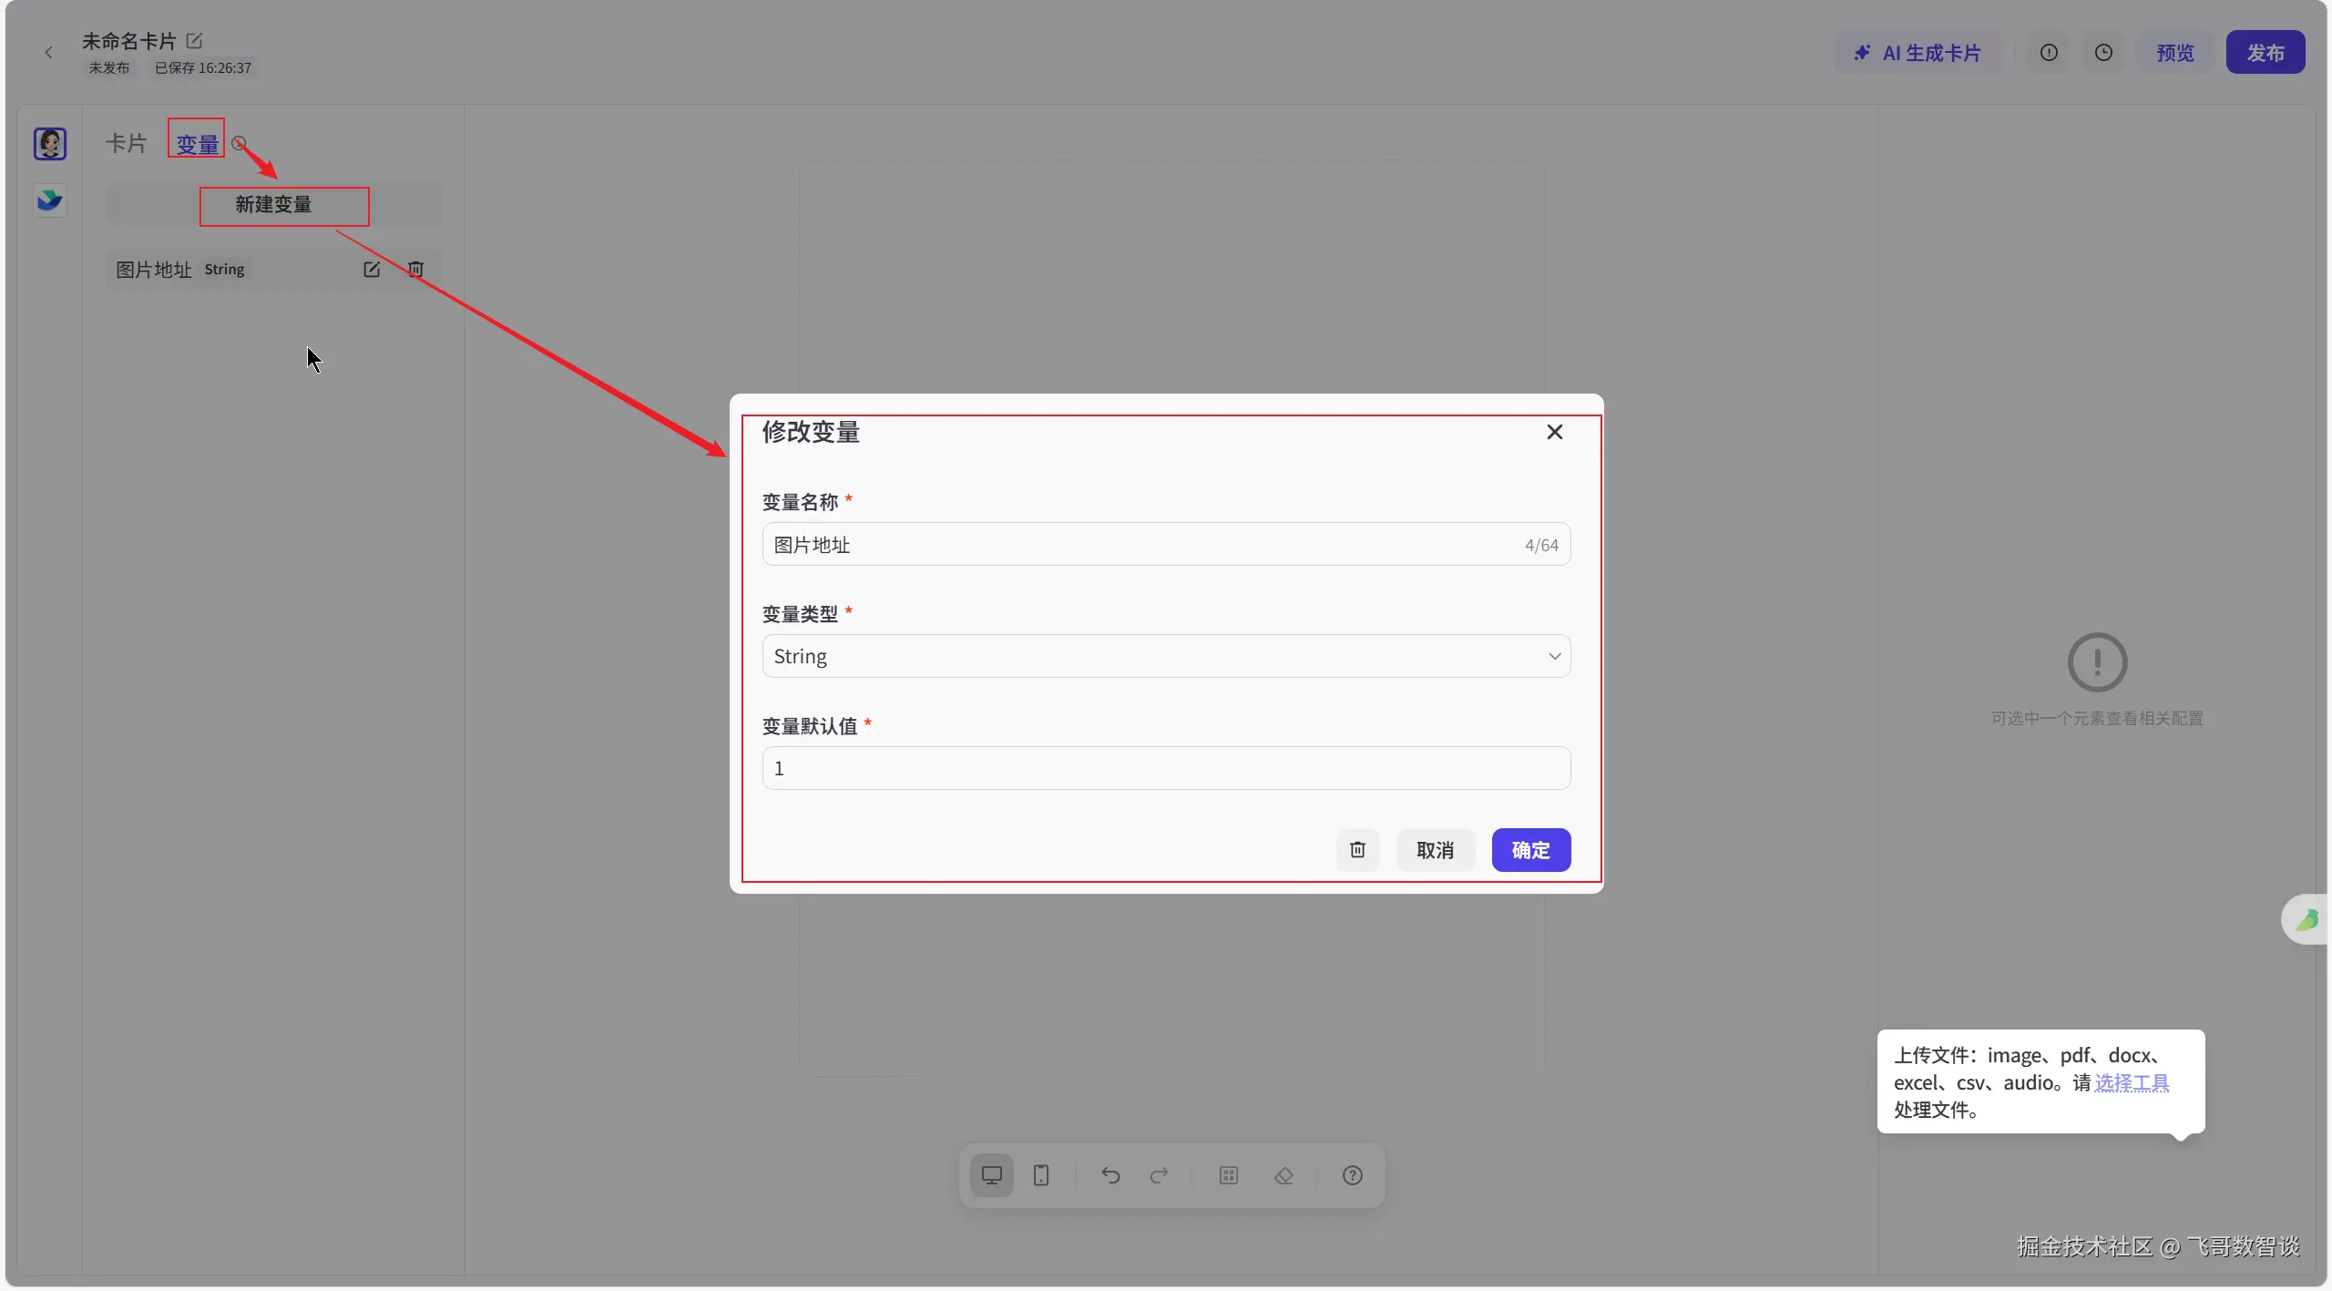Image resolution: width=2332 pixels, height=1291 pixels.
Task: Switch to the 卡片 tab
Action: pyautogui.click(x=126, y=144)
